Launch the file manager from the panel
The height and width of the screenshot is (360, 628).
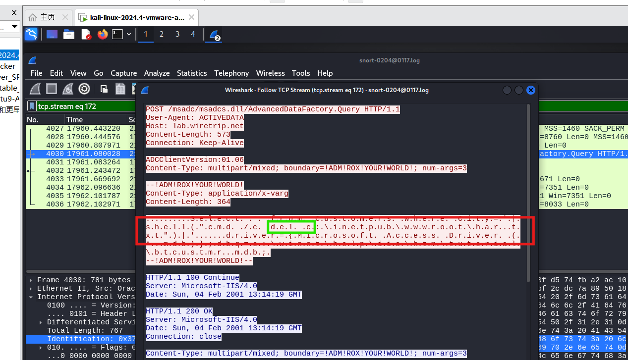click(x=69, y=34)
